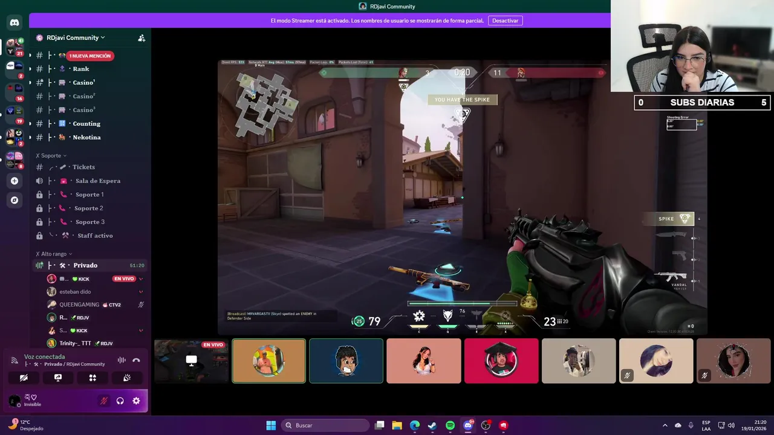The image size is (774, 435).
Task: Open server folder with 16 badge
Action: pos(15,91)
